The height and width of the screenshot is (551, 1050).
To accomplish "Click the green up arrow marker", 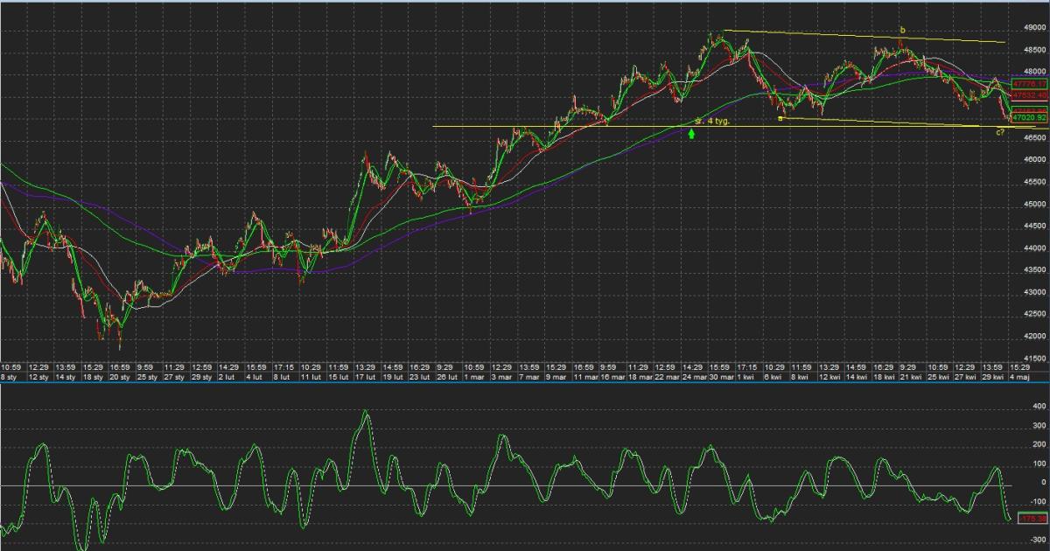I will click(692, 134).
